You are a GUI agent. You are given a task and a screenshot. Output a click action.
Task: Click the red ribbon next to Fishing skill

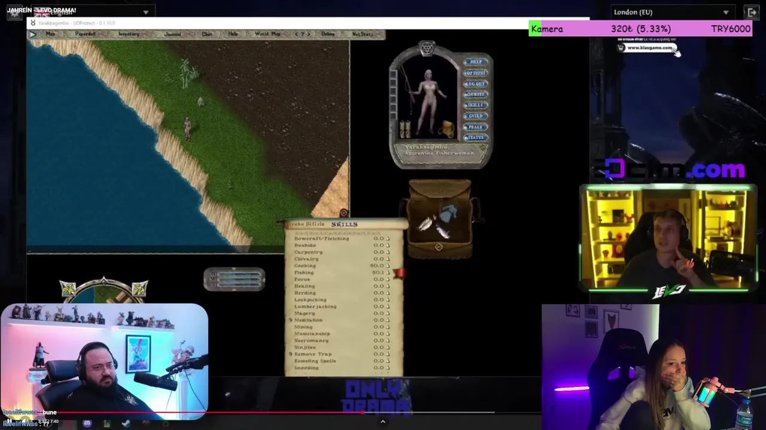(399, 273)
